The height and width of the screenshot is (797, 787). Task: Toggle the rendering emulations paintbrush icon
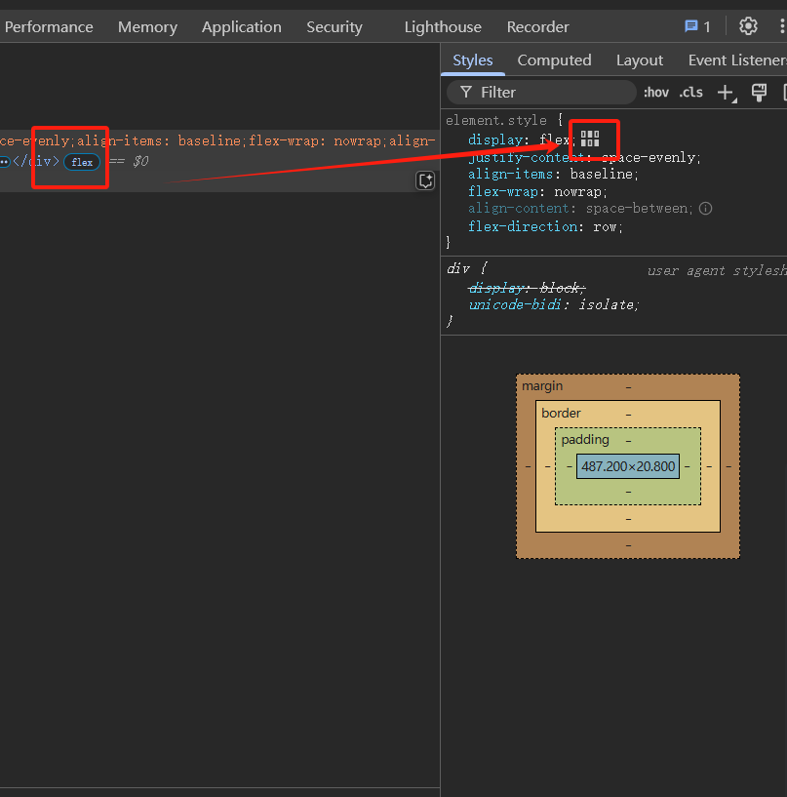(759, 93)
